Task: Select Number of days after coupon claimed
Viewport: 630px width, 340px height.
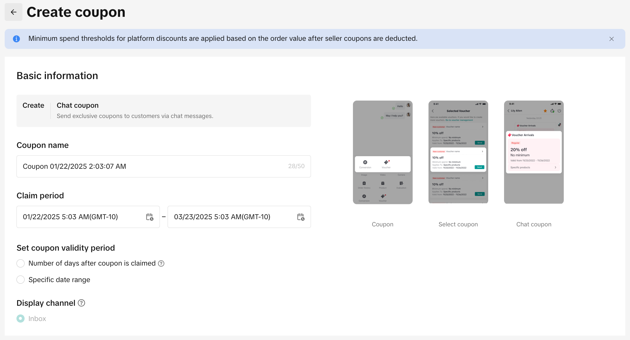Action: point(21,263)
